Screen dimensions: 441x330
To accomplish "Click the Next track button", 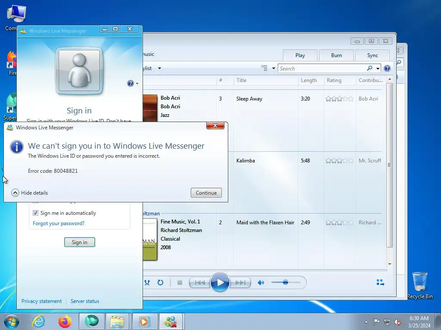I will (240, 283).
